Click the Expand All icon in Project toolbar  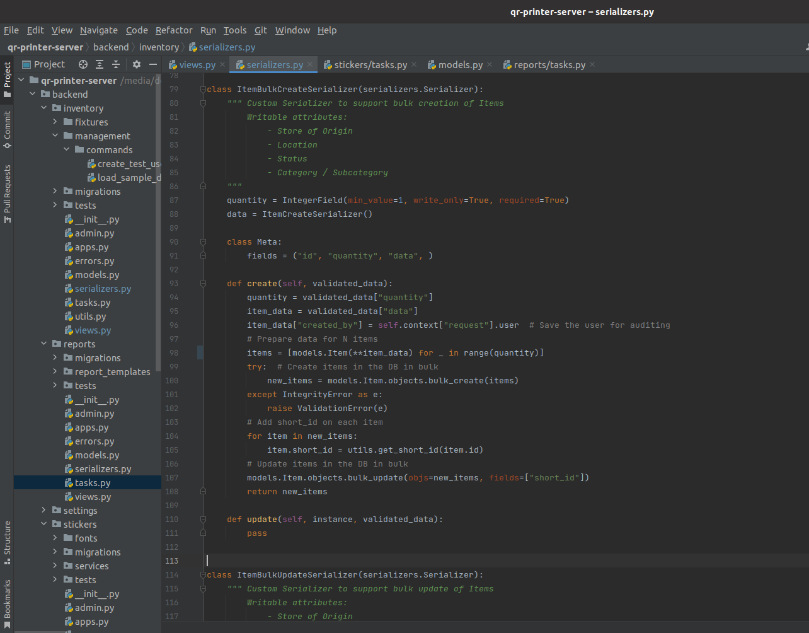pos(100,64)
